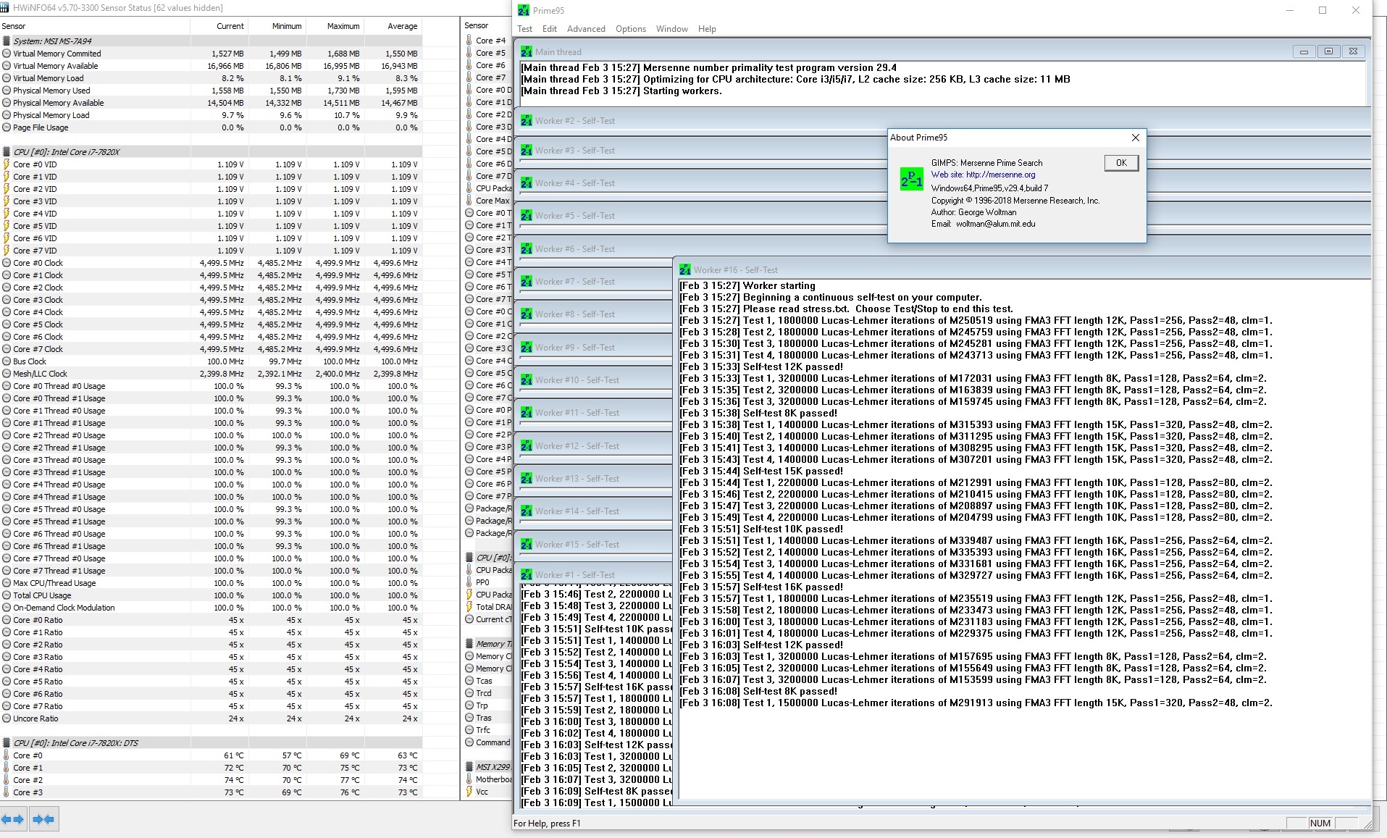Open the Test menu in Prime95
Screen dimensions: 1387x838
pyautogui.click(x=525, y=29)
